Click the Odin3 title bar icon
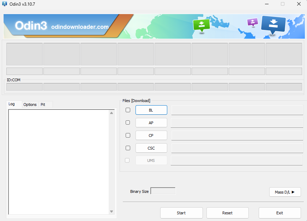This screenshot has width=307, height=221. tap(5, 4)
